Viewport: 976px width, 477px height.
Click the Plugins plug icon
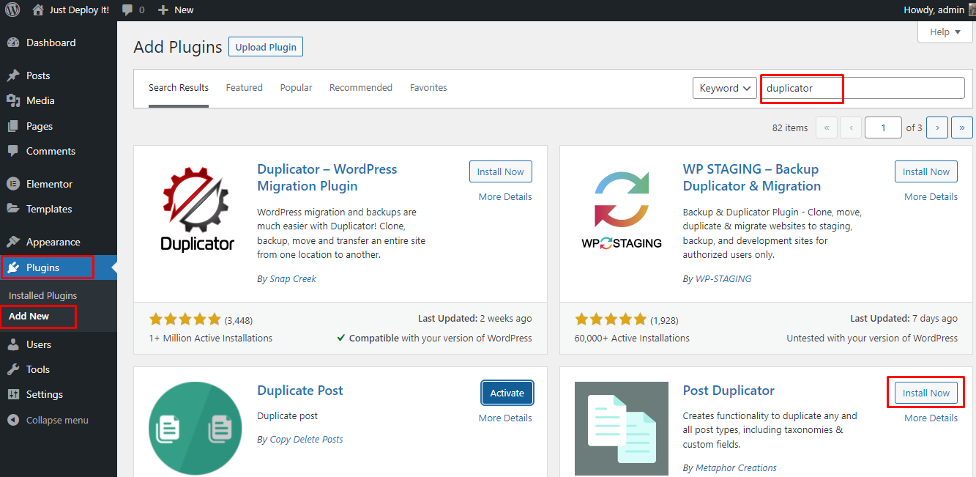[13, 267]
